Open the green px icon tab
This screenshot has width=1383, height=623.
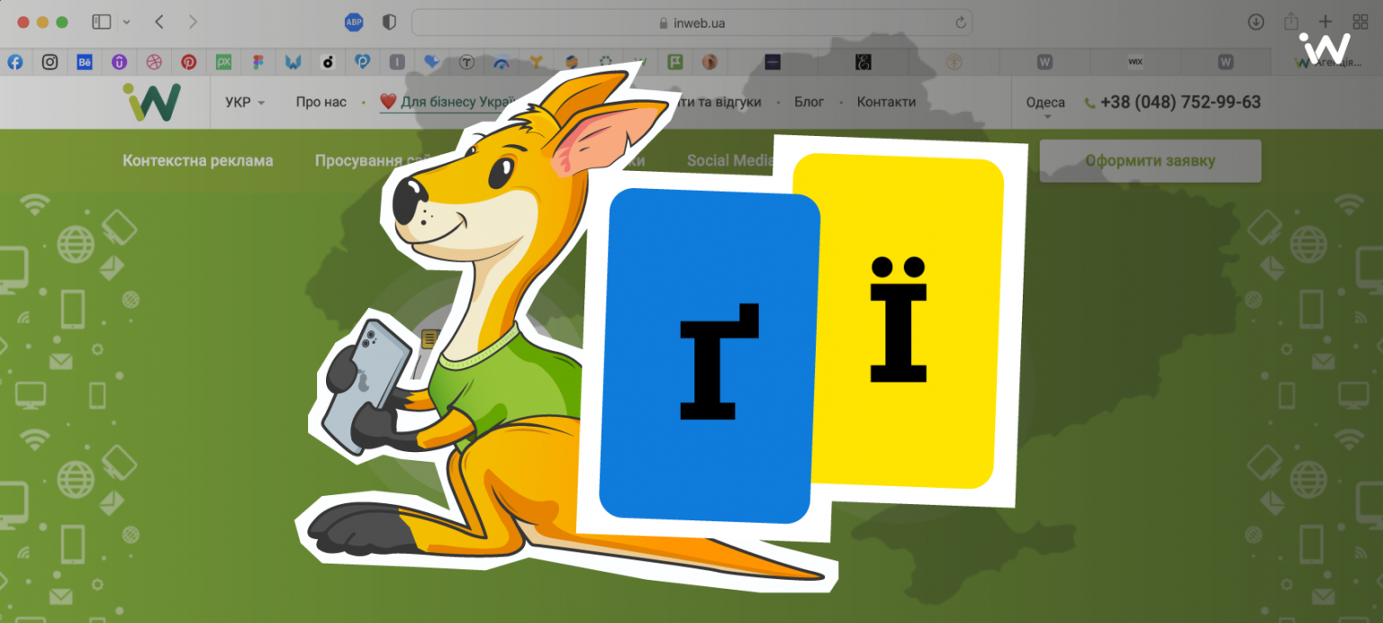(x=223, y=62)
